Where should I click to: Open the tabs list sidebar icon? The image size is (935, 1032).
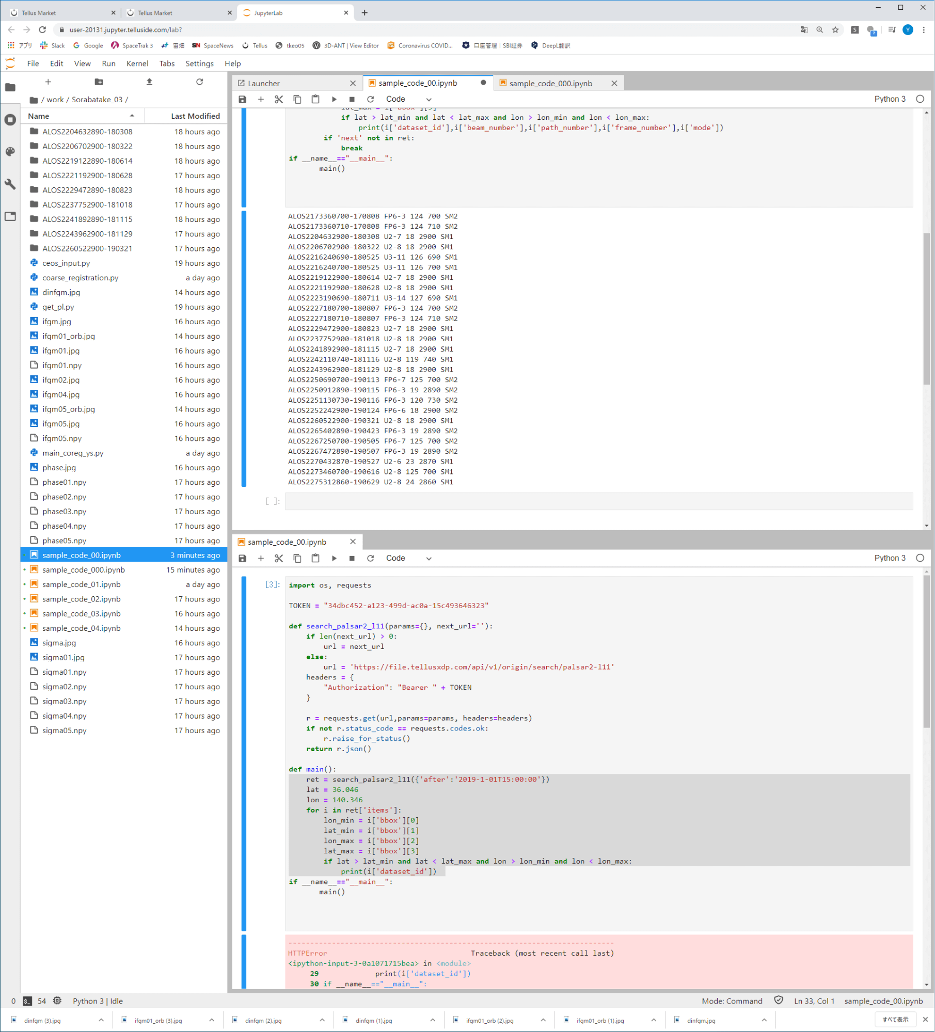[x=10, y=216]
